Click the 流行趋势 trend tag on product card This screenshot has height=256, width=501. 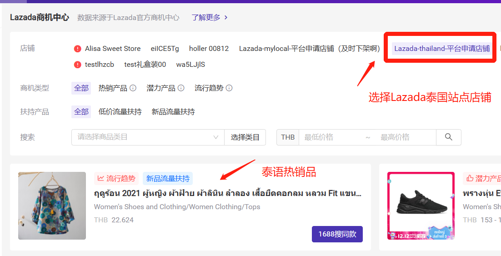tap(116, 179)
